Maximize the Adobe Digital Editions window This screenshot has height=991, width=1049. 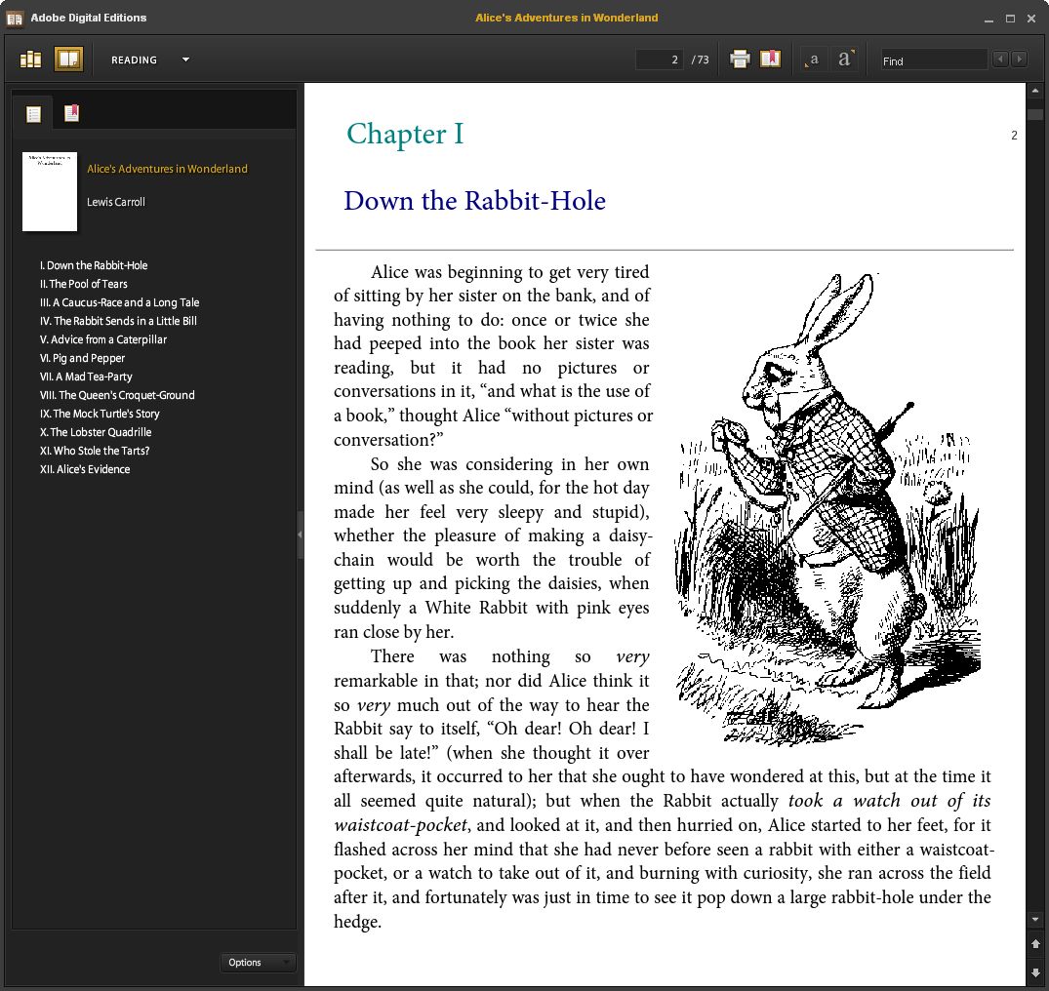[x=1010, y=19]
